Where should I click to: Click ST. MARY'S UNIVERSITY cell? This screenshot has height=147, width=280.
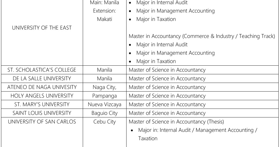[x=42, y=104]
